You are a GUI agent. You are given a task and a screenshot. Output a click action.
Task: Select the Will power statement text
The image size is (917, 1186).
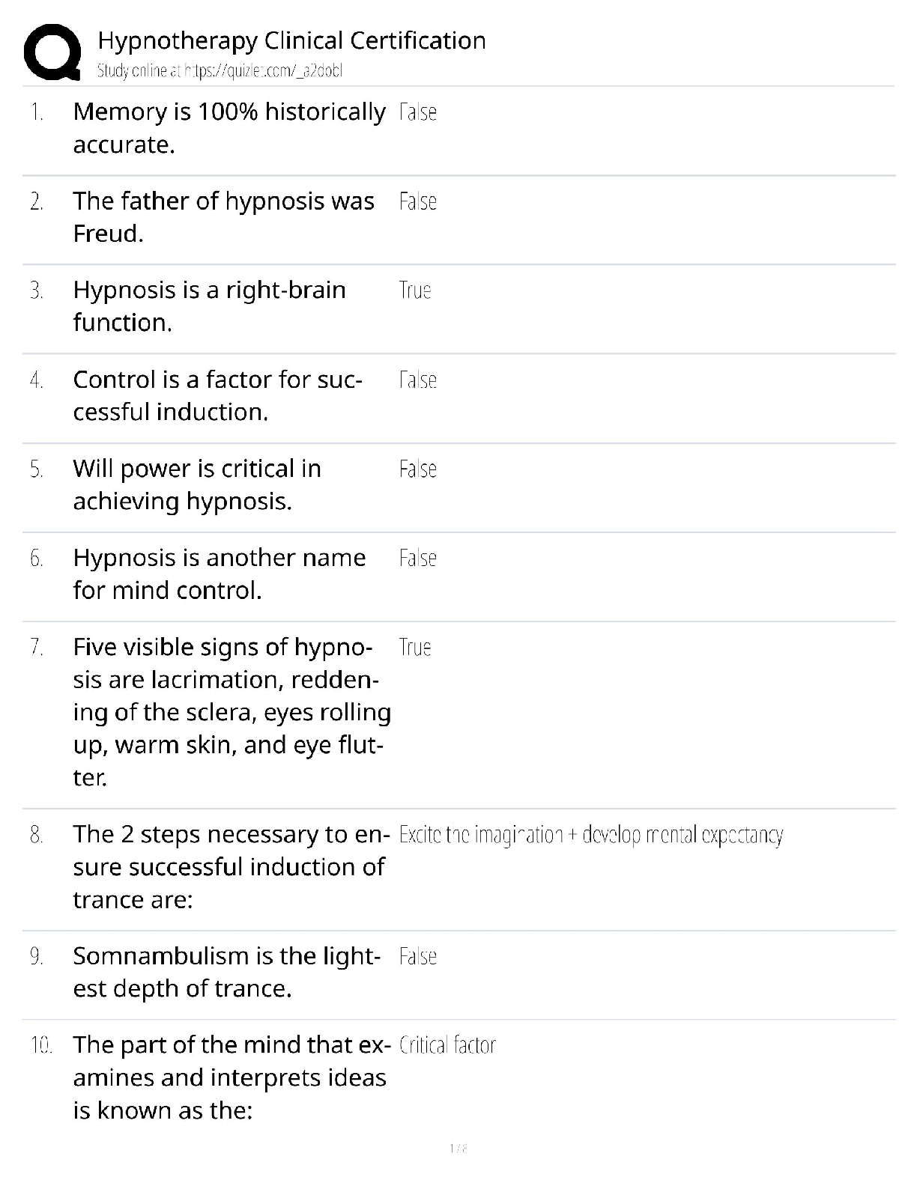click(196, 484)
